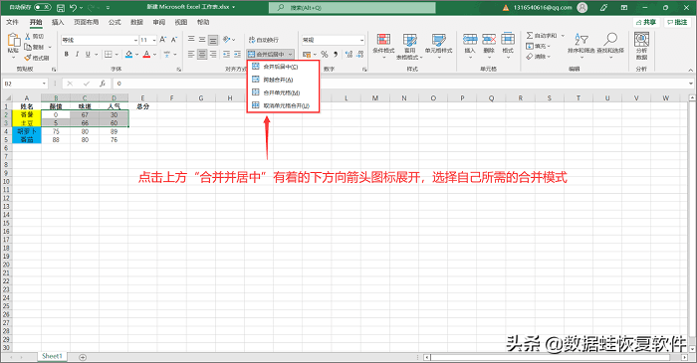Click the Format cells (格式) icon
The image size is (697, 363).
[508, 39]
